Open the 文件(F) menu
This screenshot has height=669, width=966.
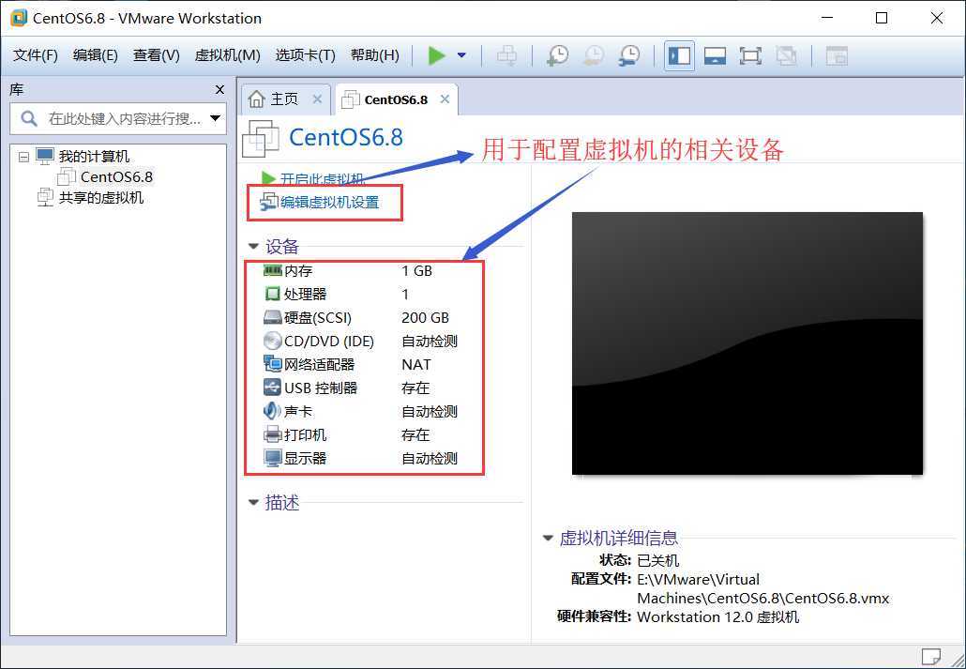tap(36, 55)
